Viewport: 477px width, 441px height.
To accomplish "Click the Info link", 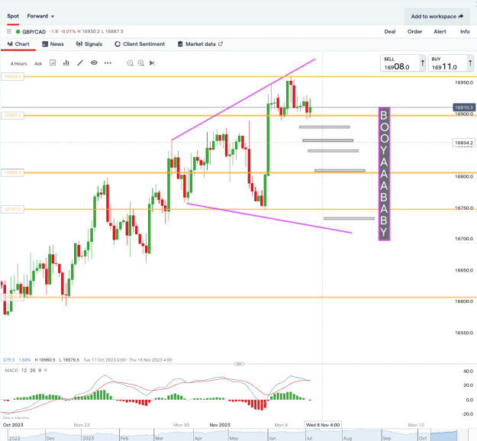I will coord(465,31).
